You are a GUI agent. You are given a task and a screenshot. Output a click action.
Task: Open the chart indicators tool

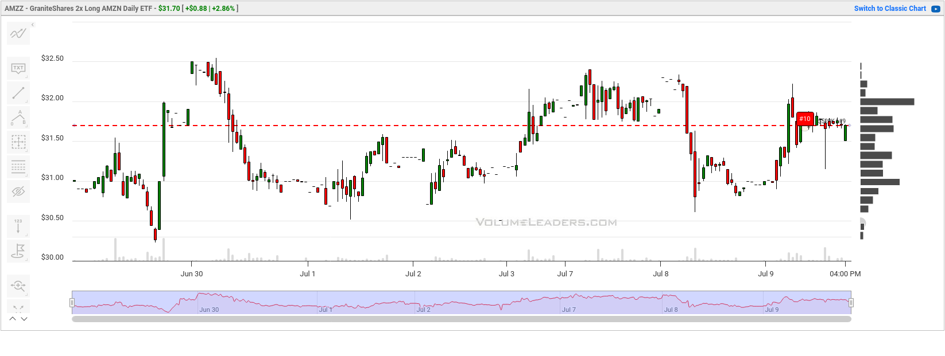point(18,34)
